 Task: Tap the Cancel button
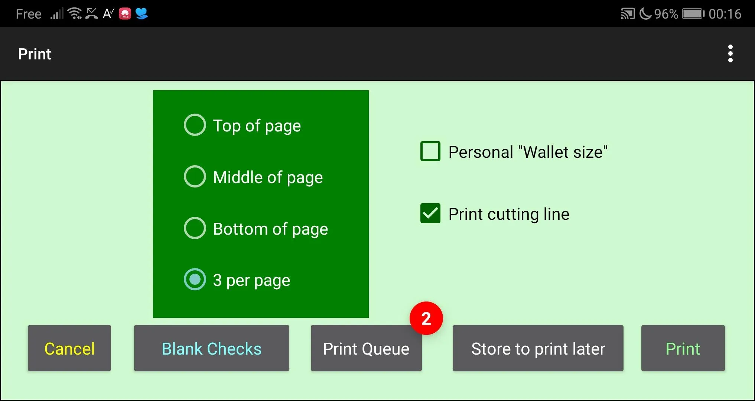[69, 348]
